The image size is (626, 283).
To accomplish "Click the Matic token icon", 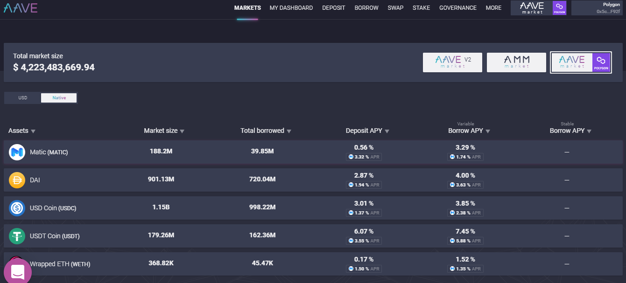I will (17, 152).
